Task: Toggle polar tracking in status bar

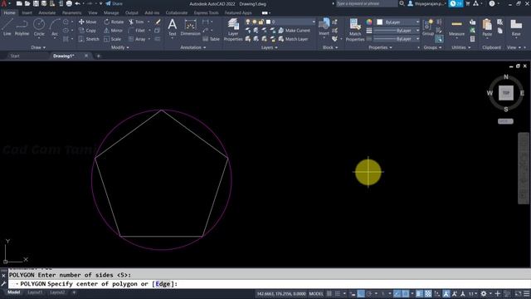Action: pyautogui.click(x=369, y=293)
